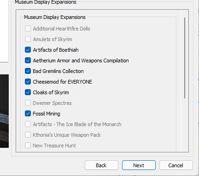Viewport: 199px width, 176px height.
Task: Check the Additional Hearthfire Dolls checkbox
Action: coord(28,29)
